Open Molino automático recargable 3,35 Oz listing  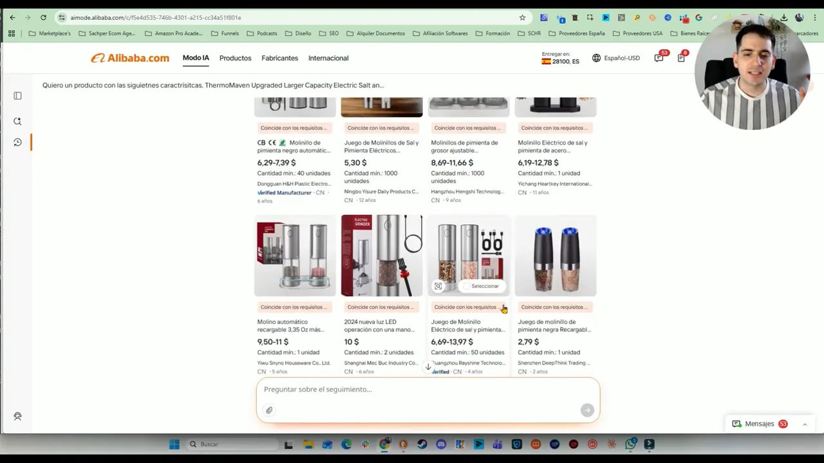pos(290,325)
